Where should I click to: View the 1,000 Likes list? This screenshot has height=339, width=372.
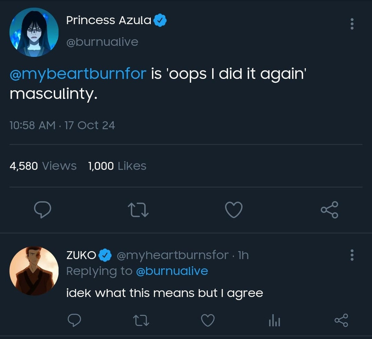pyautogui.click(x=117, y=166)
